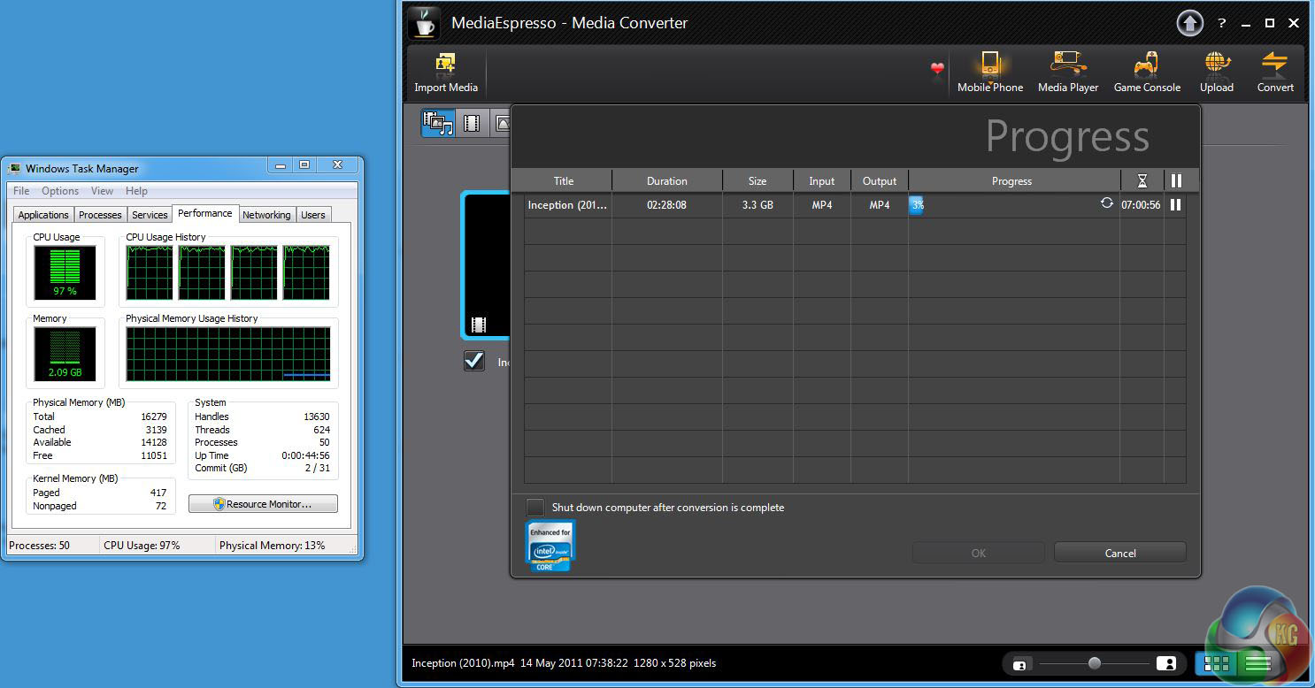
Task: Click the pause-all icon in Progress header
Action: click(1175, 181)
